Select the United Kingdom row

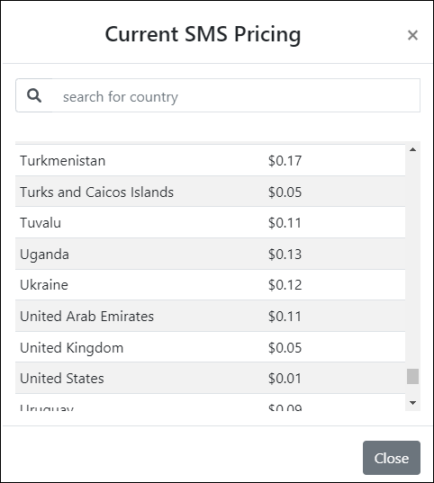tap(210, 347)
